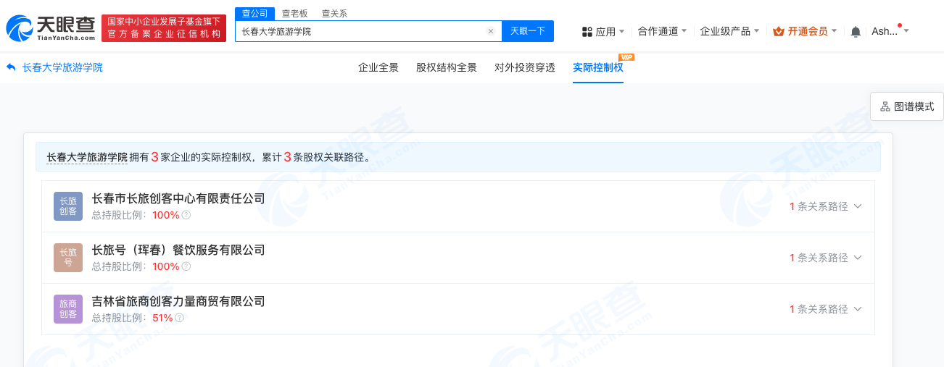Select the 查公司 search tab
This screenshot has width=944, height=367.
point(254,13)
